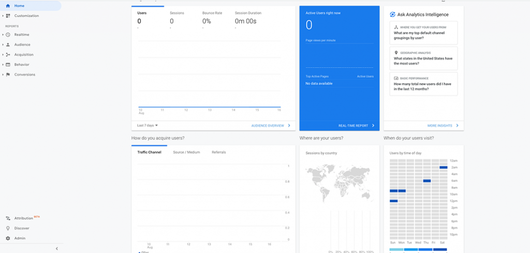Open Realtime reports in the sidebar
Image resolution: width=530 pixels, height=253 pixels.
[x=22, y=35]
